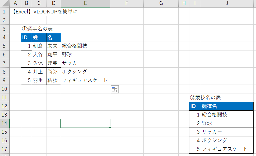Select column D header
This screenshot has width=256, height=156.
point(53,3)
